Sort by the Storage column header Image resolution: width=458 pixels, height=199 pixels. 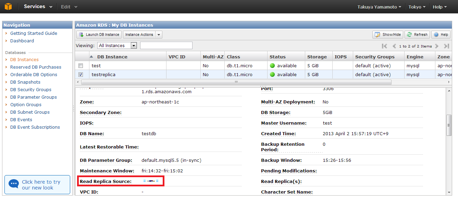319,57
